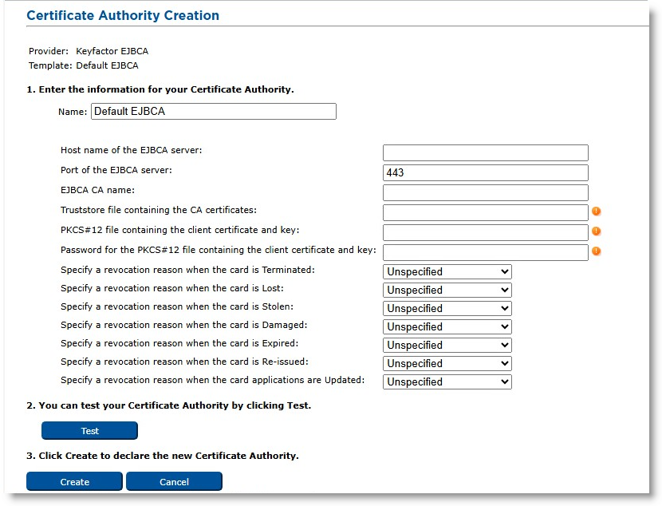Click the Test button
Image resolution: width=662 pixels, height=506 pixels.
pyautogui.click(x=89, y=431)
